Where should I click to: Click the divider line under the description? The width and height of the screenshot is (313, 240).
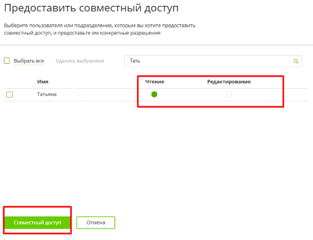pyautogui.click(x=156, y=45)
